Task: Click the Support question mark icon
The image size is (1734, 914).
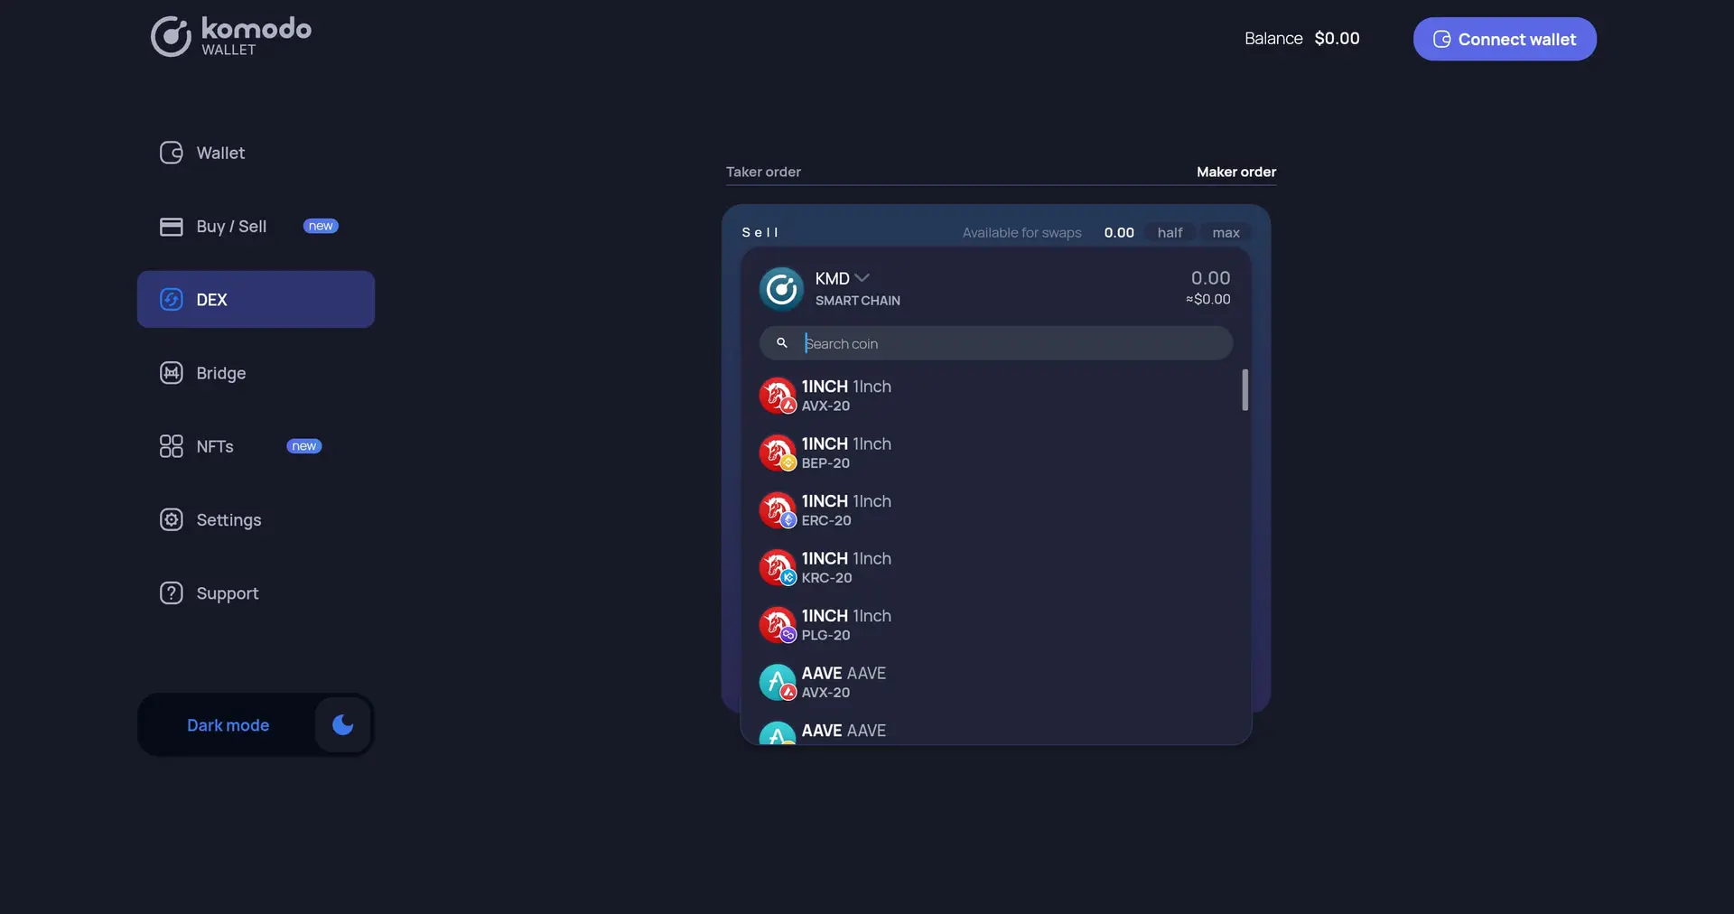Action: pyautogui.click(x=171, y=592)
